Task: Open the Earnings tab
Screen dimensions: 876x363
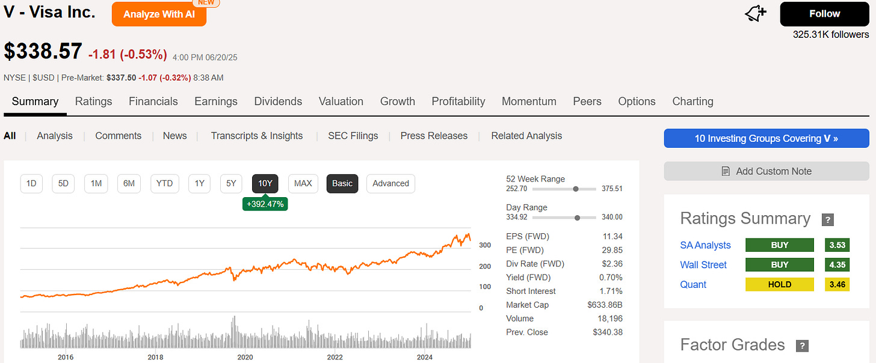Action: point(216,102)
